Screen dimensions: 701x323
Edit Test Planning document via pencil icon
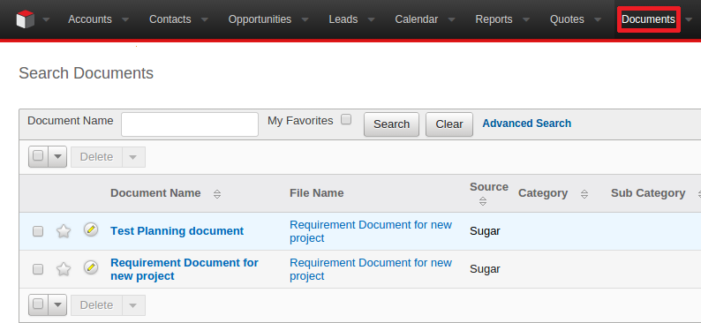point(91,229)
